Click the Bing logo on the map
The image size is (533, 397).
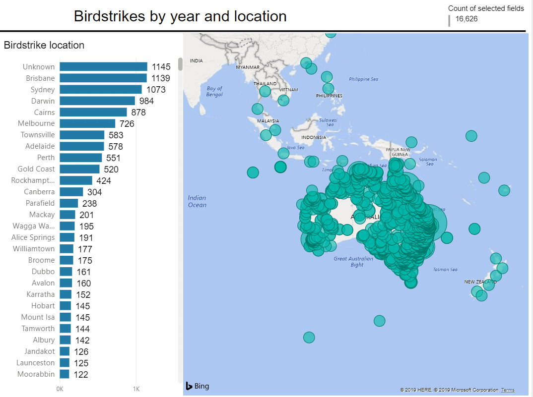click(198, 386)
